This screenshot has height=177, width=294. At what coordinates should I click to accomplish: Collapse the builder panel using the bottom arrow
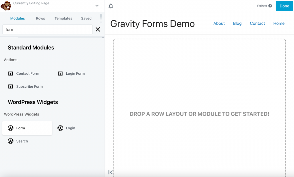coord(111,172)
